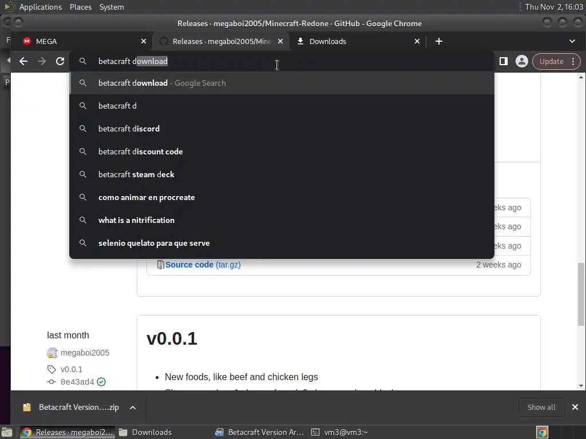
Task: Pick the 'betacraft steam deck' suggestion
Action: click(282, 174)
